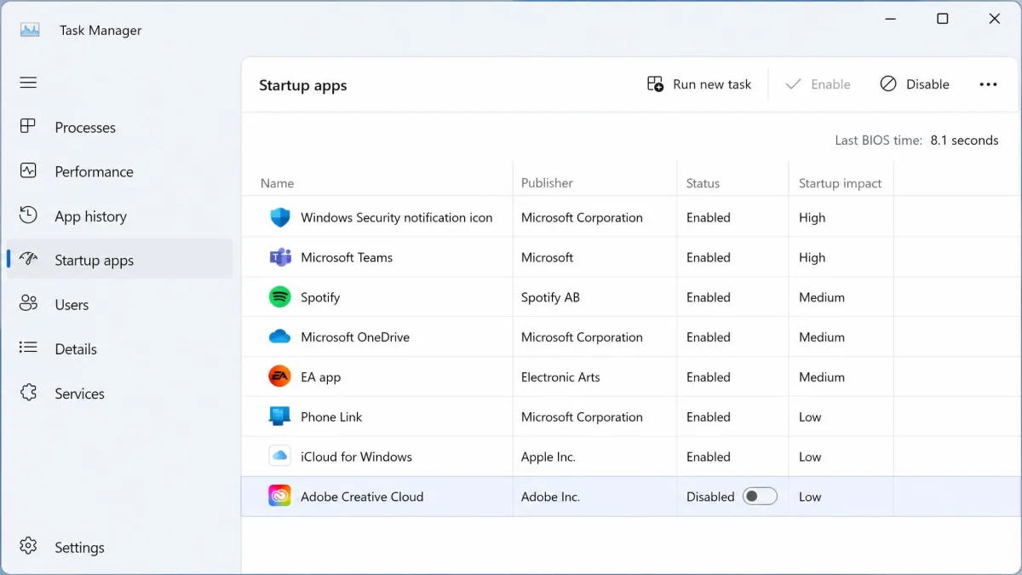The image size is (1022, 575).
Task: Click the Phone Link icon
Action: tap(279, 417)
